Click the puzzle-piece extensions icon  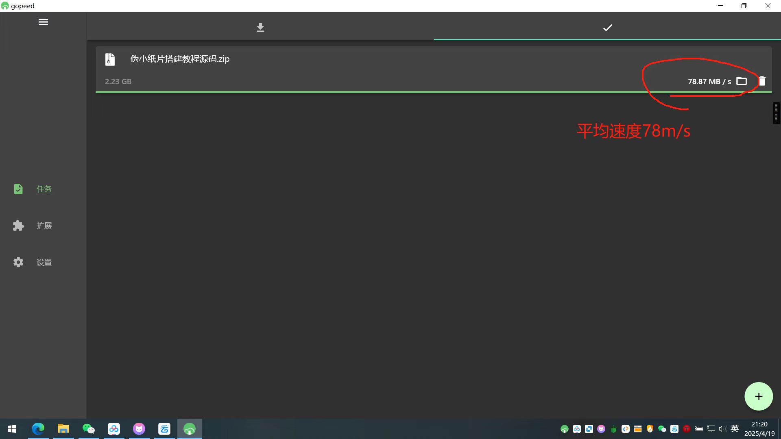(x=18, y=226)
